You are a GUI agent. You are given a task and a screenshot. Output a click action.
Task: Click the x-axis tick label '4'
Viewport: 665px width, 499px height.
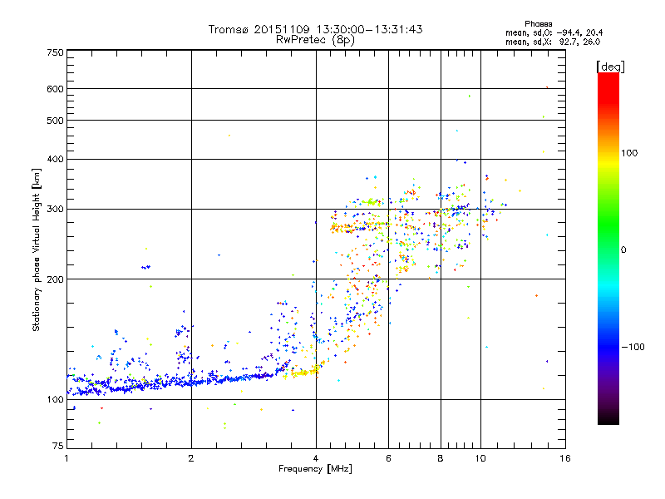tap(316, 458)
